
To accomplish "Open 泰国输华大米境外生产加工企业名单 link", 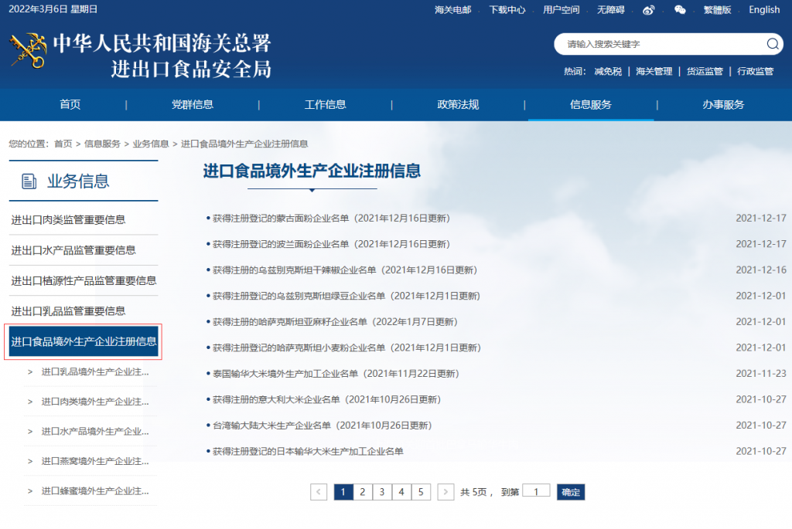I will (335, 374).
